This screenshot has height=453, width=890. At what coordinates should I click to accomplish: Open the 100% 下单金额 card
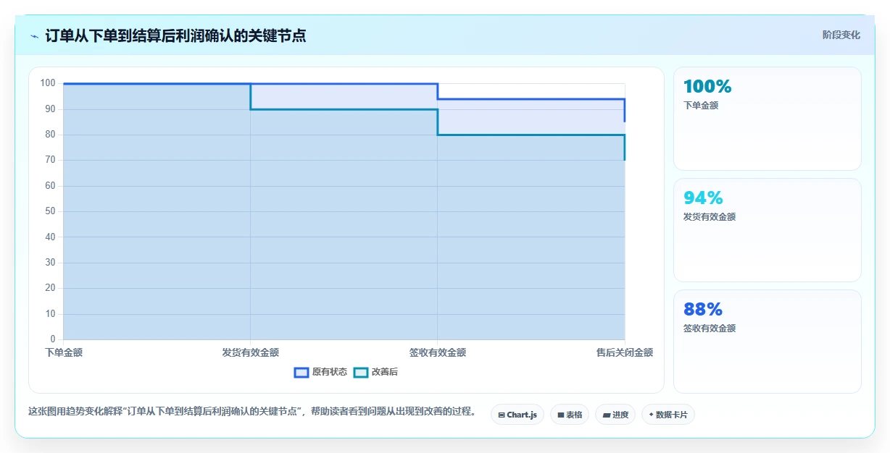click(768, 119)
